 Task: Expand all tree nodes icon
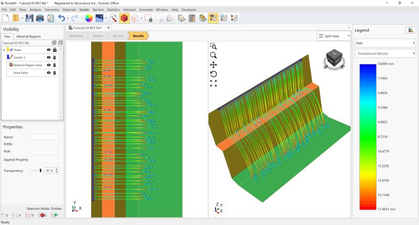click(x=54, y=43)
